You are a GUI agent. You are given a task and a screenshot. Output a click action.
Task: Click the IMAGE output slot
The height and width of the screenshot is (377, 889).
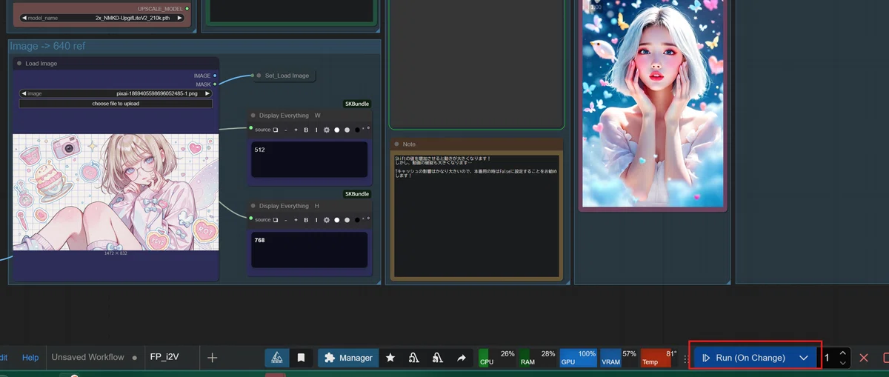(x=215, y=76)
